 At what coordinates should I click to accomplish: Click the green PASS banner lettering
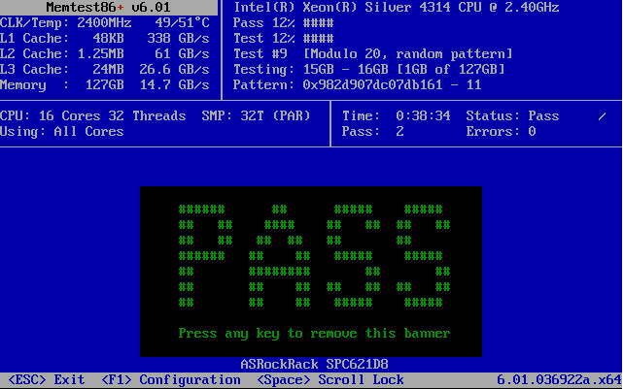(314, 256)
